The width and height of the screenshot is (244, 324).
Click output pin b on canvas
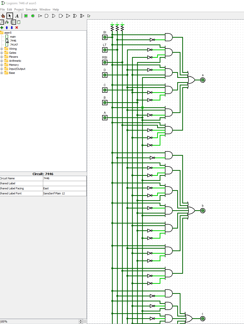pyautogui.click(x=203, y=211)
